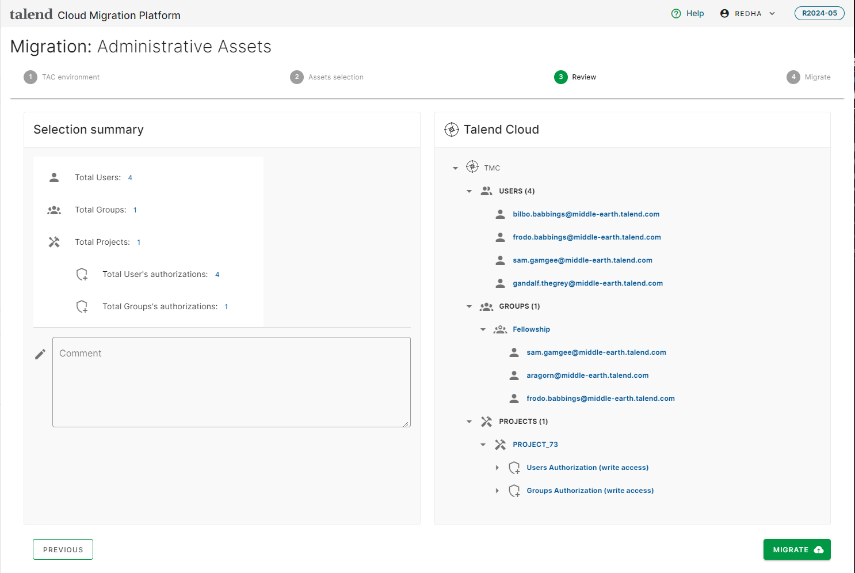Viewport: 855px width, 573px height.
Task: Click the Total Users person icon
Action: pos(54,177)
